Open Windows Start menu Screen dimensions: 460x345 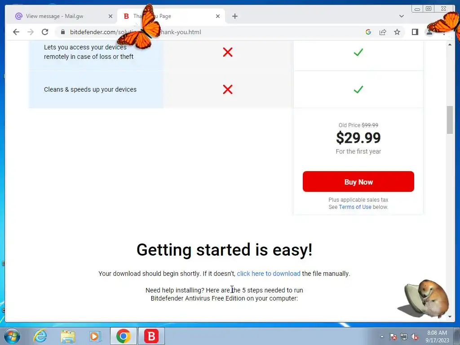[x=12, y=336]
